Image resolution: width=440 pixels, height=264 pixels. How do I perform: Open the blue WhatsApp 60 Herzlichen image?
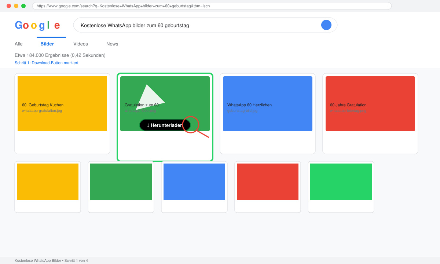click(x=268, y=104)
